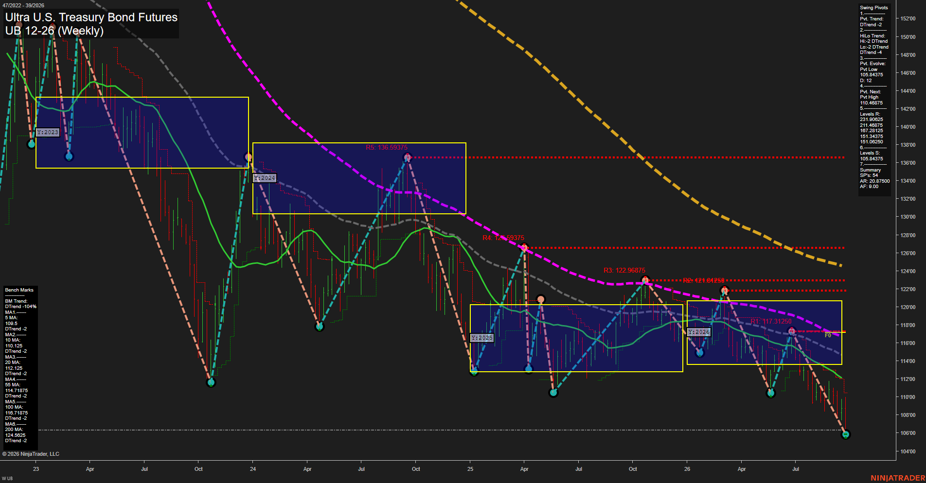
Task: Click the DTrend -104% benchmark trend value
Action: pos(21,307)
